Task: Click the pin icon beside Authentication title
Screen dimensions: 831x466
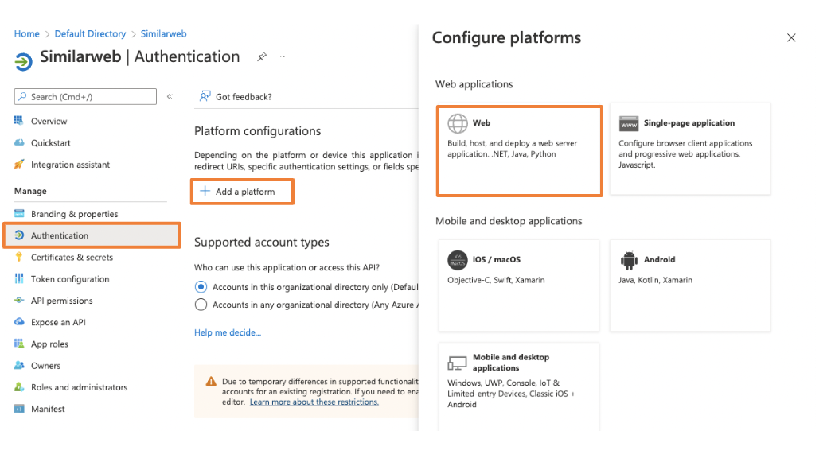Action: (x=262, y=57)
